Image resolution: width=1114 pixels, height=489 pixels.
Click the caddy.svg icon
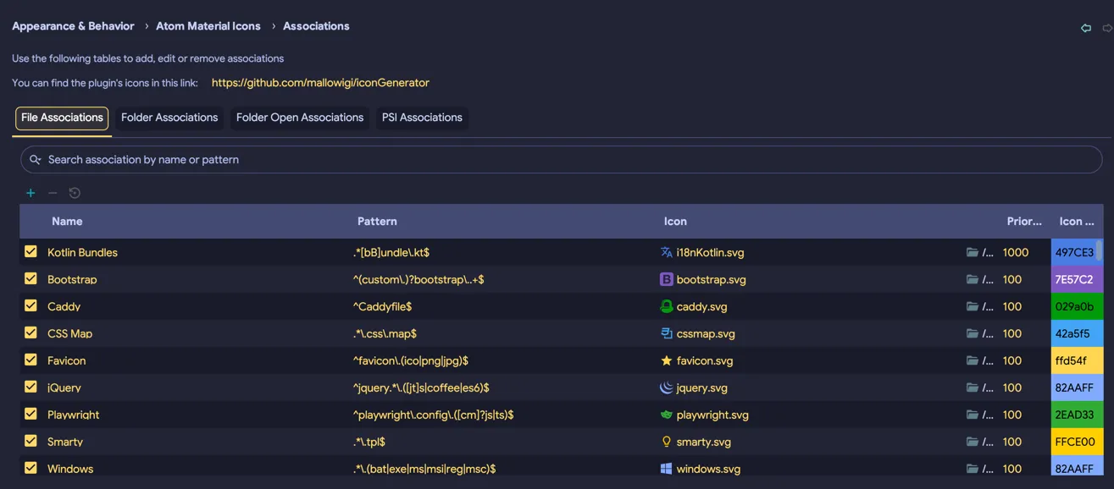point(667,306)
